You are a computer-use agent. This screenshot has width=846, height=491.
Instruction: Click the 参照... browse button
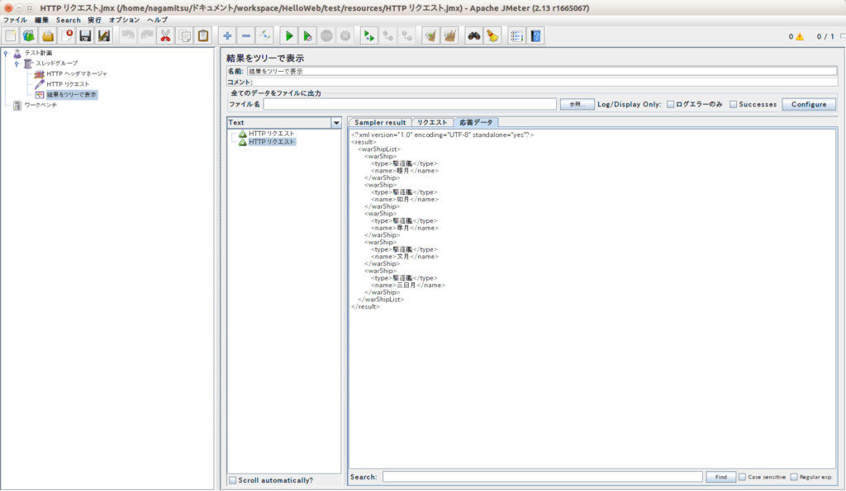tap(577, 105)
